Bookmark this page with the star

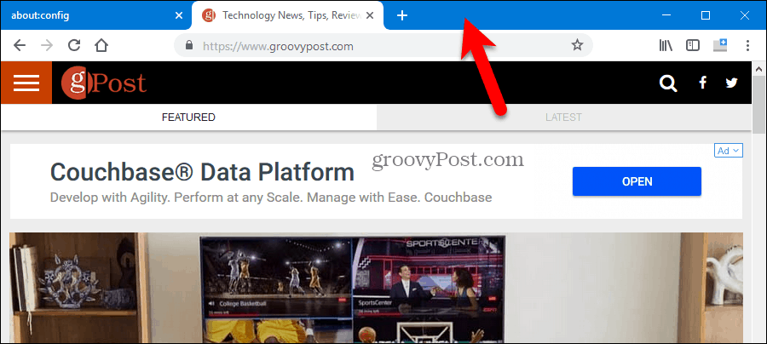click(577, 45)
